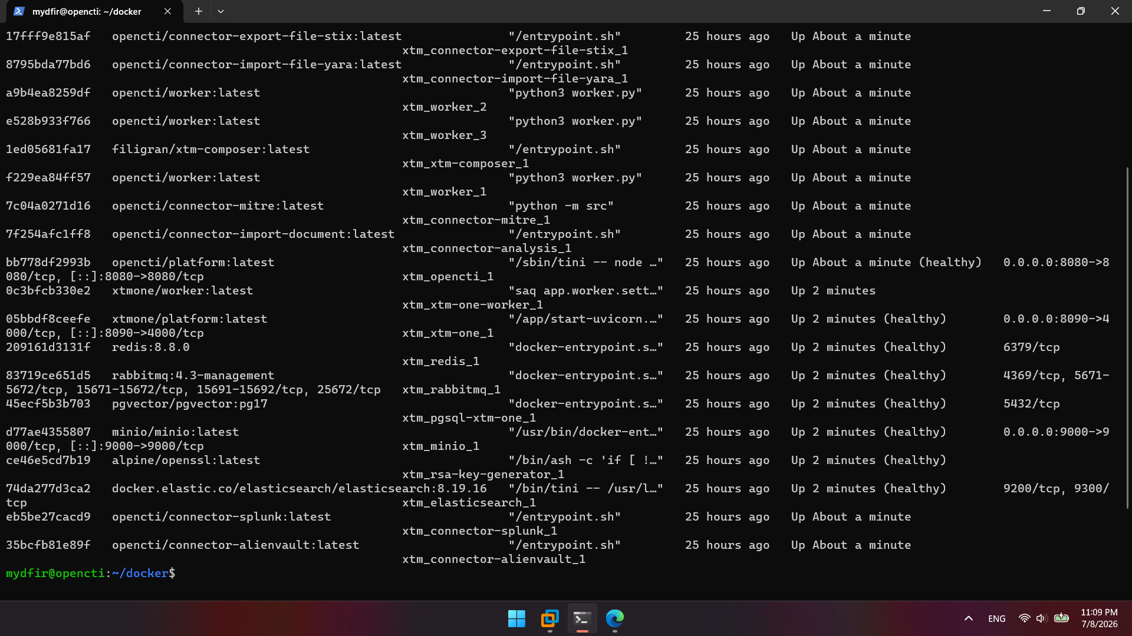Image resolution: width=1132 pixels, height=636 pixels.
Task: Click the volume speaker icon
Action: 1041,618
